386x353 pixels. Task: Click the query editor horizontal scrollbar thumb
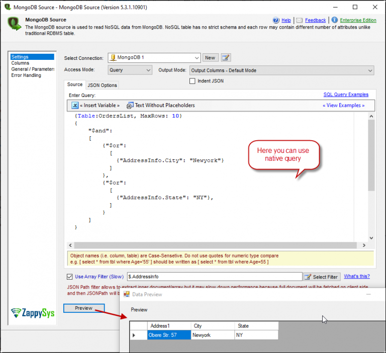pyautogui.click(x=216, y=245)
